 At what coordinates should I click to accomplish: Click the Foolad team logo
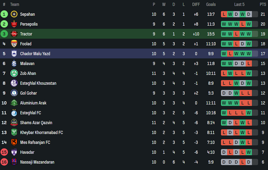tap(14, 44)
